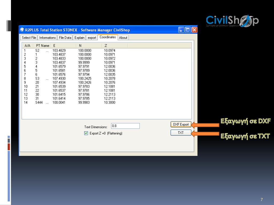274x205 pixels.
Task: Select point S444 in row 14
Action: (x=39, y=102)
